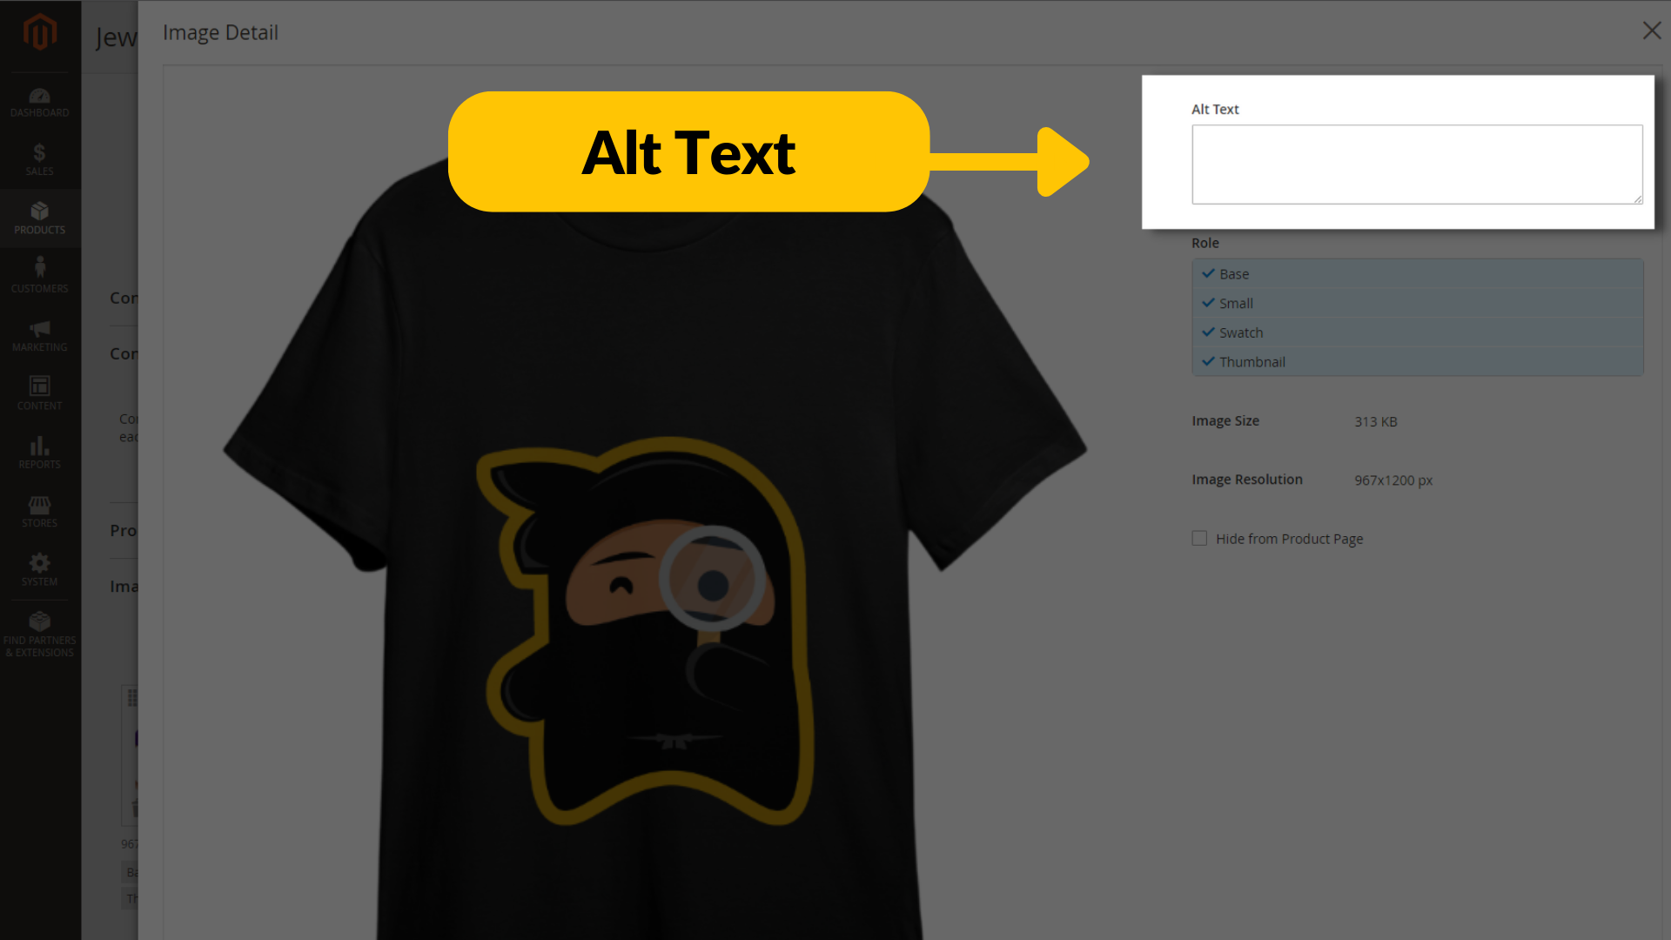The height and width of the screenshot is (940, 1671).
Task: Enable Hide from Product Page checkbox
Action: [1199, 538]
